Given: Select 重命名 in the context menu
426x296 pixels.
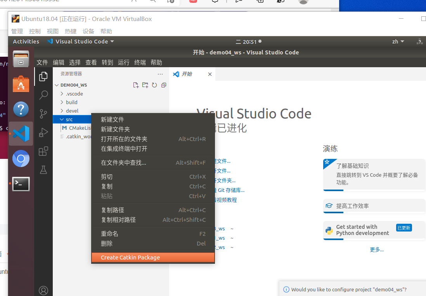Looking at the screenshot, I should coord(153,234).
